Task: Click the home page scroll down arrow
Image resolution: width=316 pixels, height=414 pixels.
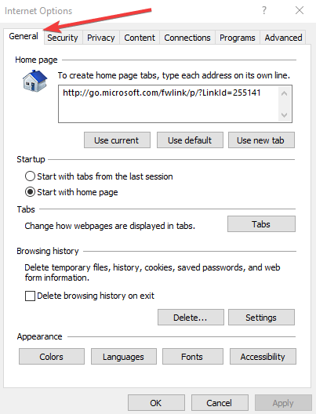Action: [285, 114]
